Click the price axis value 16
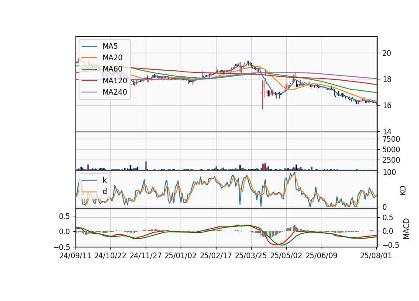Viewport: 419px width, 301px height. click(x=387, y=106)
